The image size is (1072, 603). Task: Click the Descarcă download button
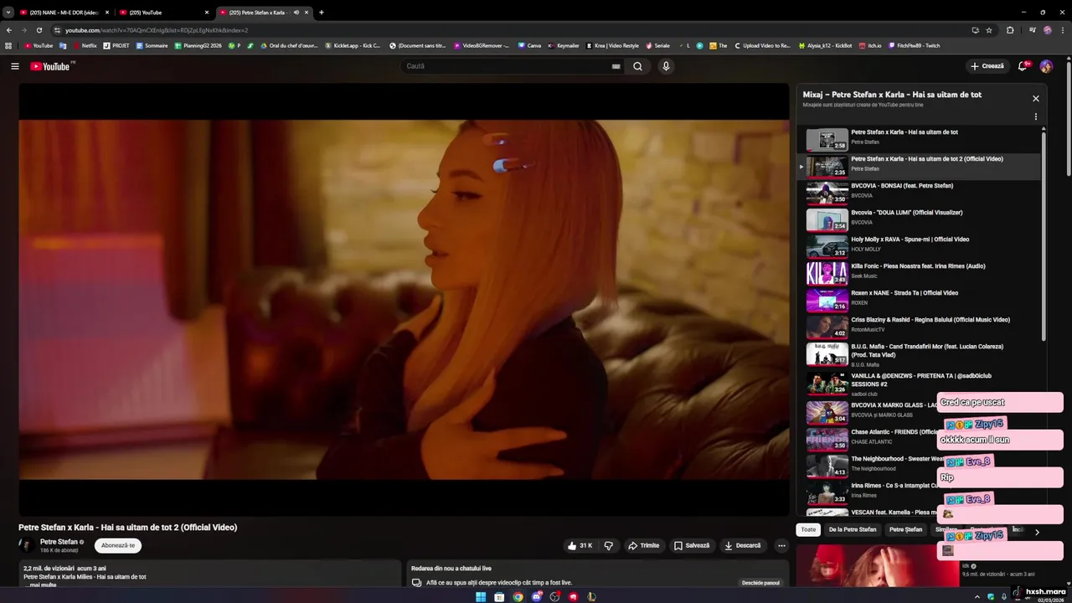point(743,545)
